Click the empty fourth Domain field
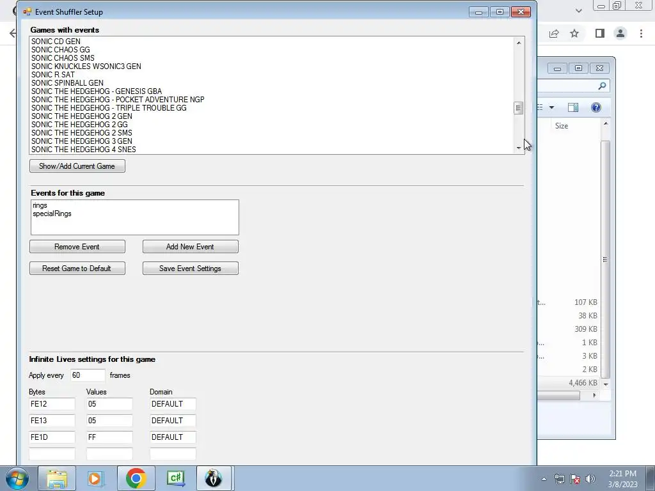The height and width of the screenshot is (491, 655). coord(173,454)
